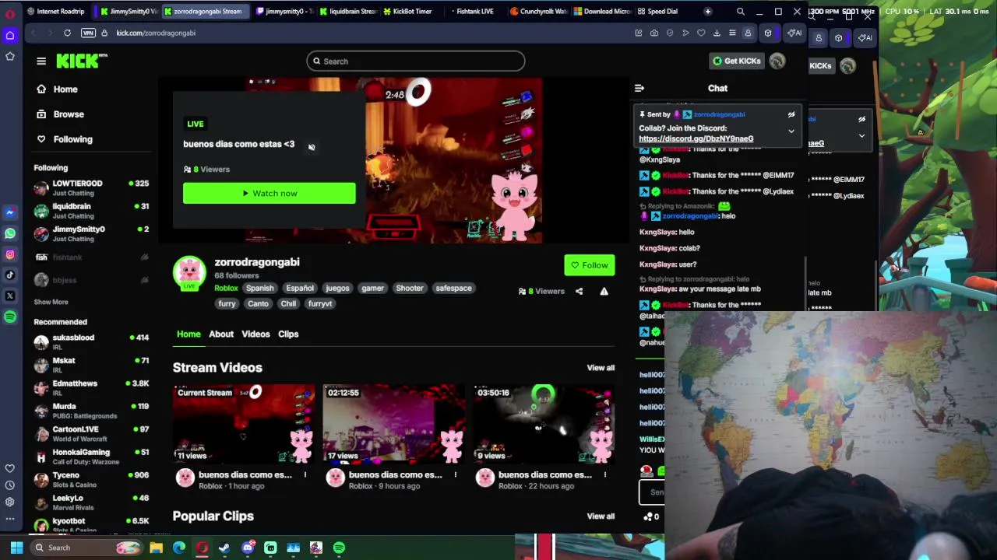This screenshot has height=560, width=997.
Task: Open options menu for second stream video
Action: [x=456, y=474]
